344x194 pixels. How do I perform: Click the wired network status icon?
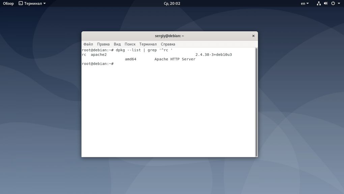319,3
